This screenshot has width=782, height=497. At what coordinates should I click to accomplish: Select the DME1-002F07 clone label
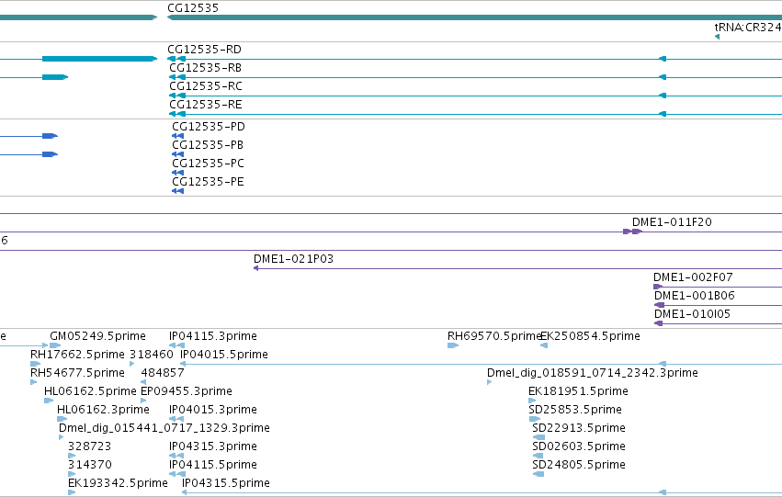(x=693, y=277)
